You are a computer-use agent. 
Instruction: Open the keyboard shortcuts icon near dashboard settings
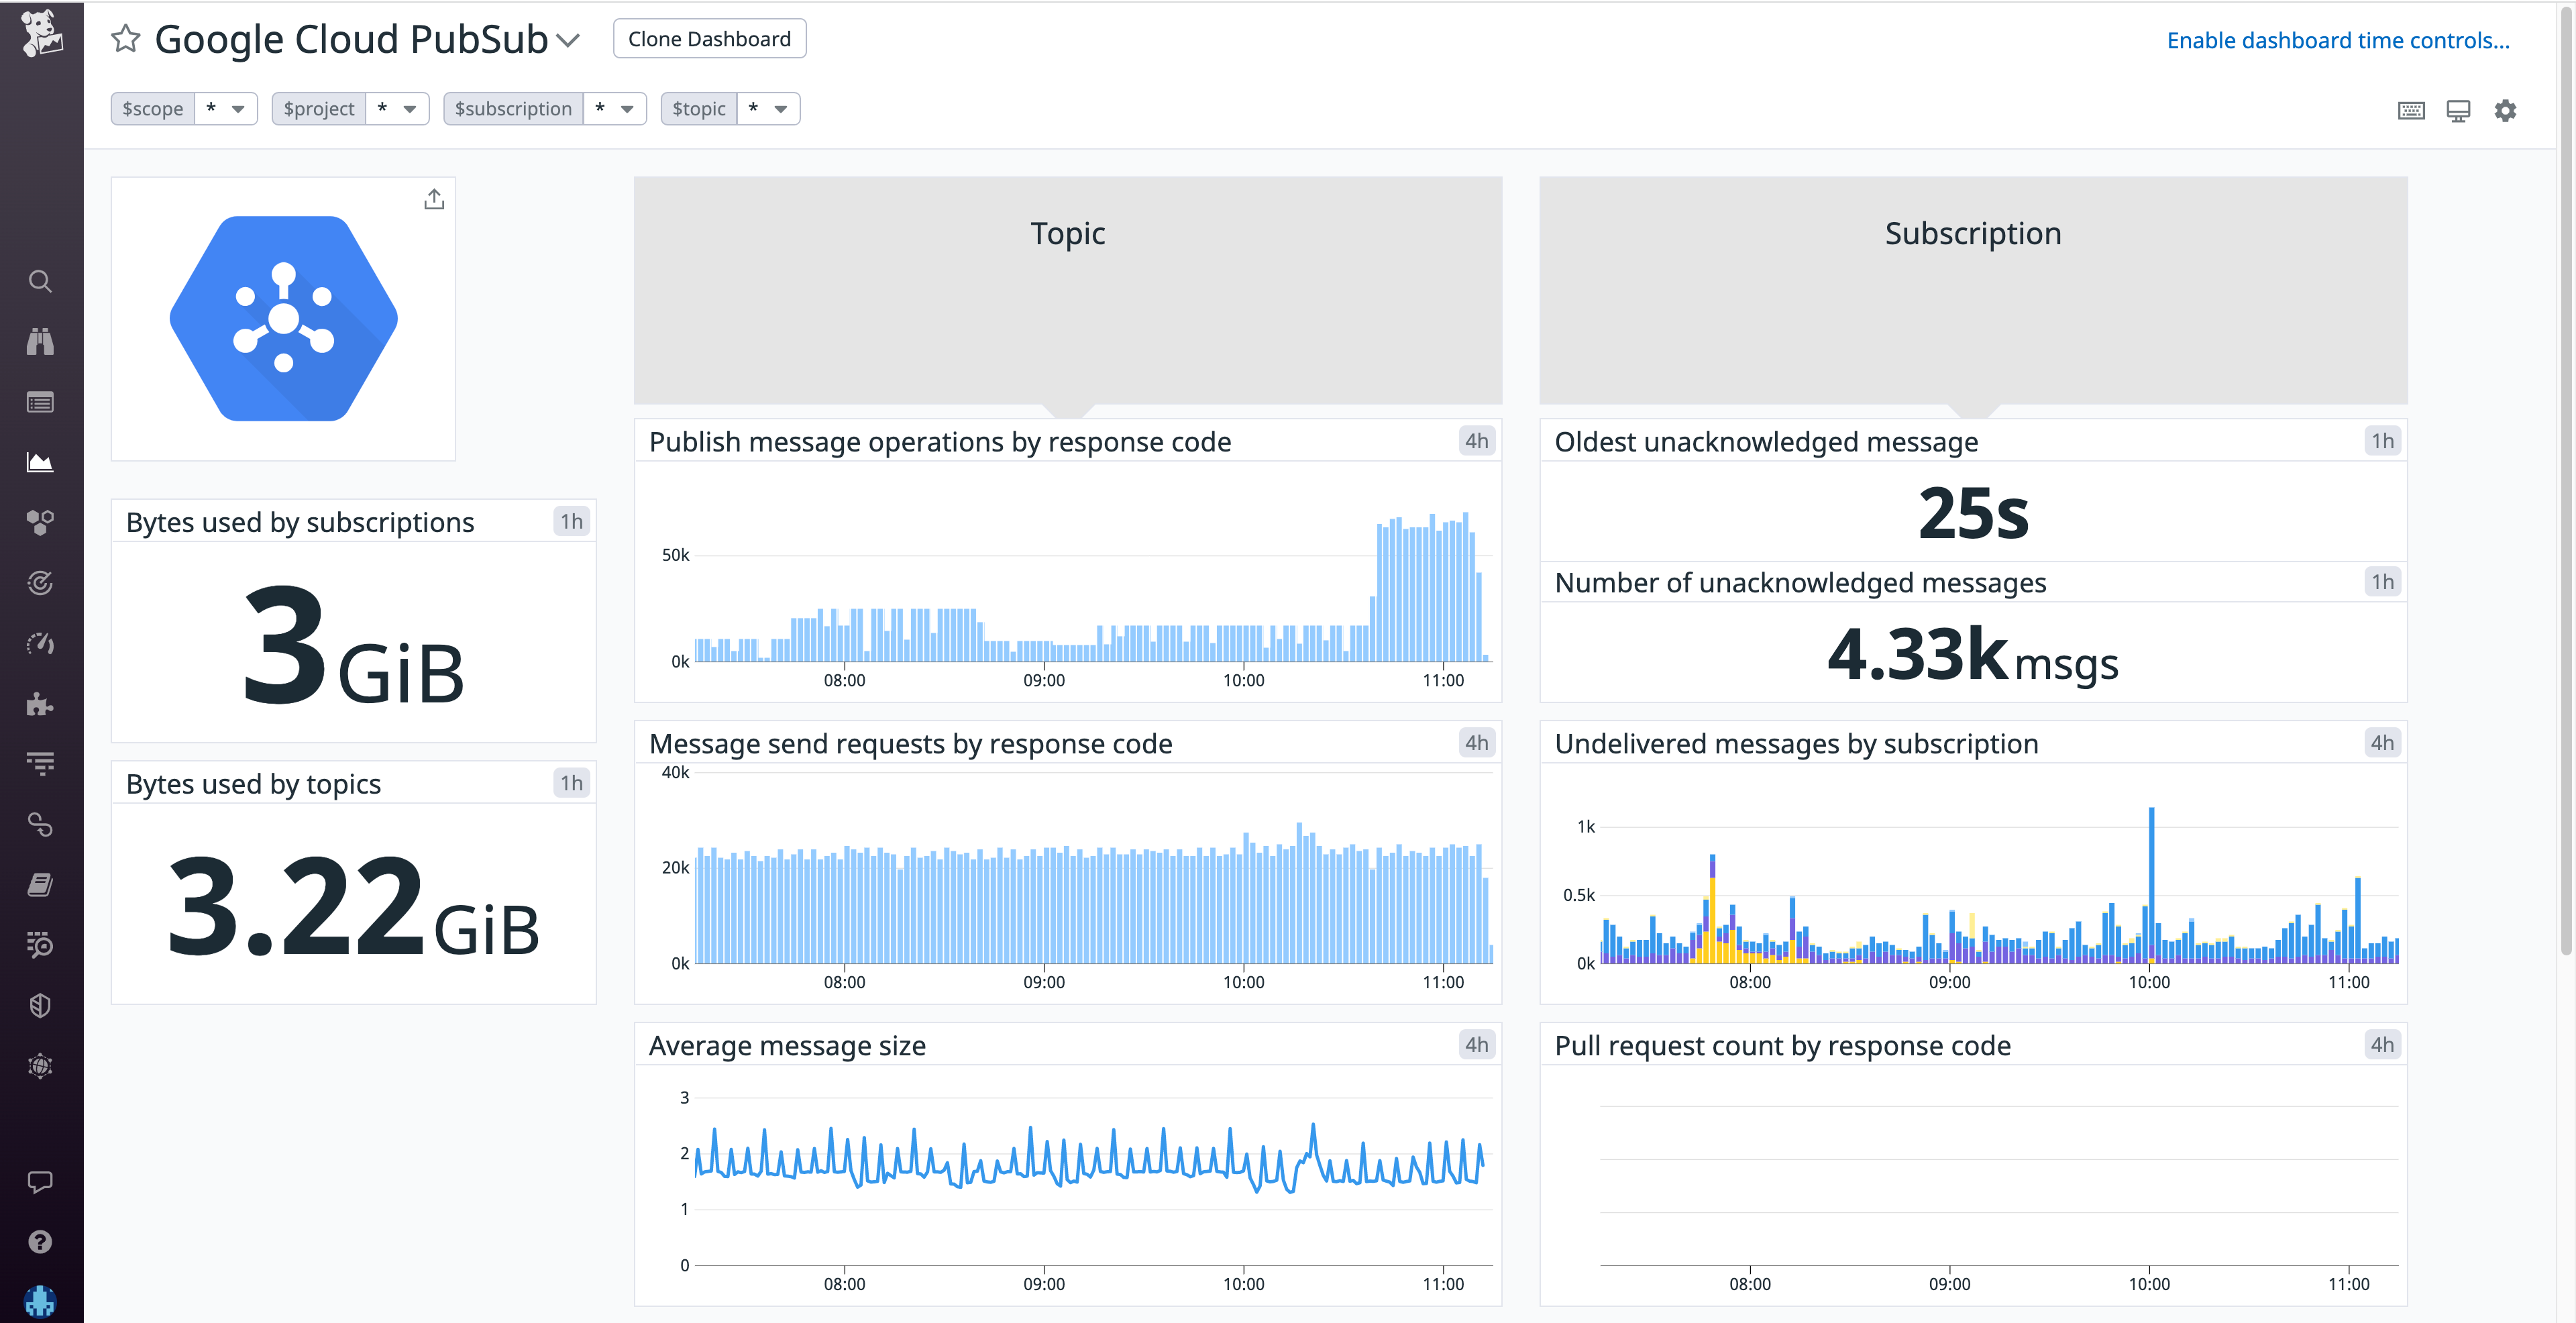tap(2412, 110)
